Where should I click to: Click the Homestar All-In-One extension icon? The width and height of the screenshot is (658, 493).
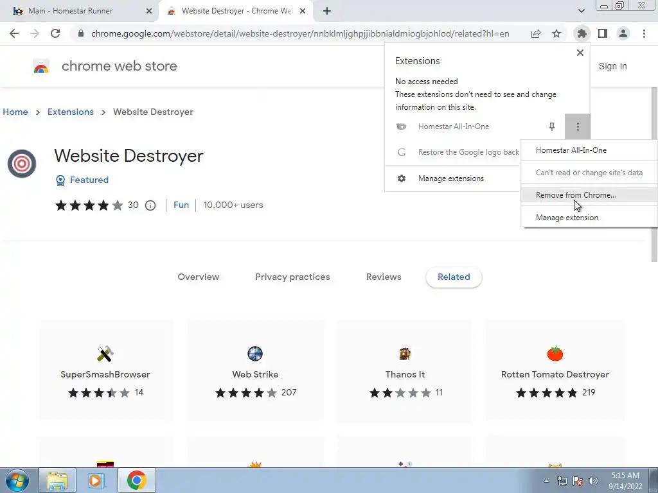click(402, 126)
